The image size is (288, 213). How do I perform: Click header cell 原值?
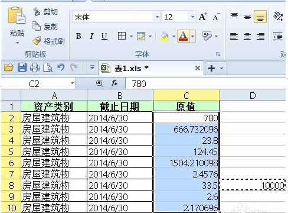[186, 106]
